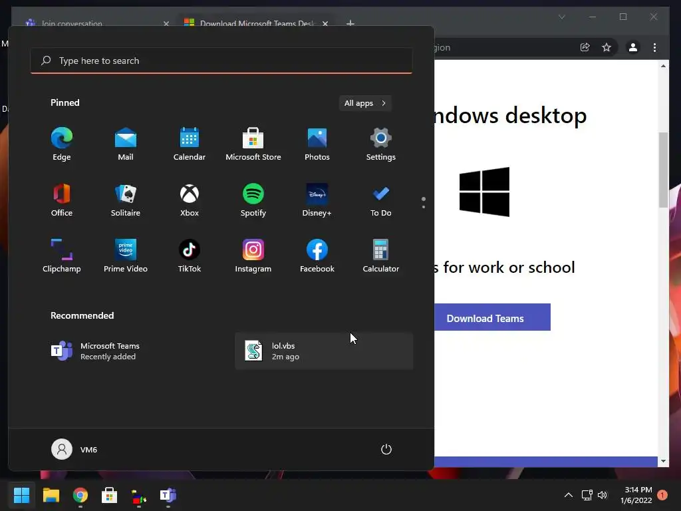Share this page from Chrome toolbar
The width and height of the screenshot is (681, 511).
point(585,47)
